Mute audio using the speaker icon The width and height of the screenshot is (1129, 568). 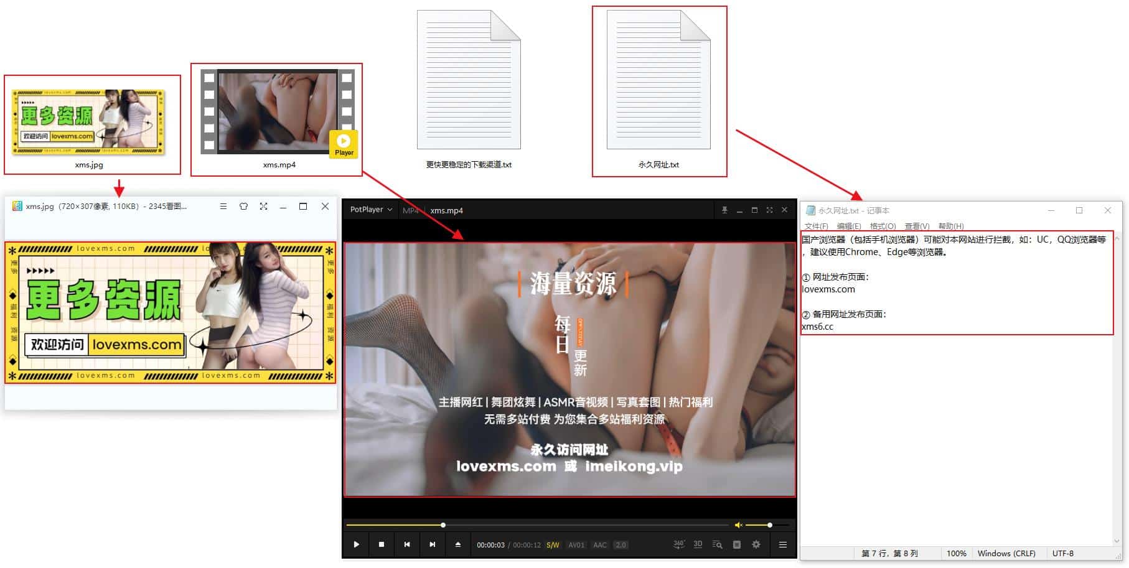click(738, 525)
